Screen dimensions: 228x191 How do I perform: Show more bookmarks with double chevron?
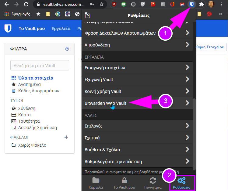221,14
